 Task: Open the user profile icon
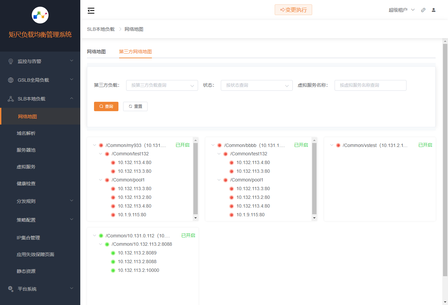(434, 10)
